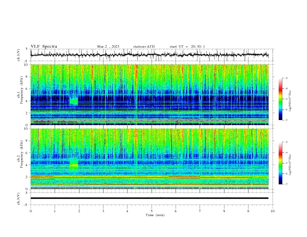Viewport: 307px width, 237px height.
Task: Click time axis tick label "9"
Action: tap(248, 211)
